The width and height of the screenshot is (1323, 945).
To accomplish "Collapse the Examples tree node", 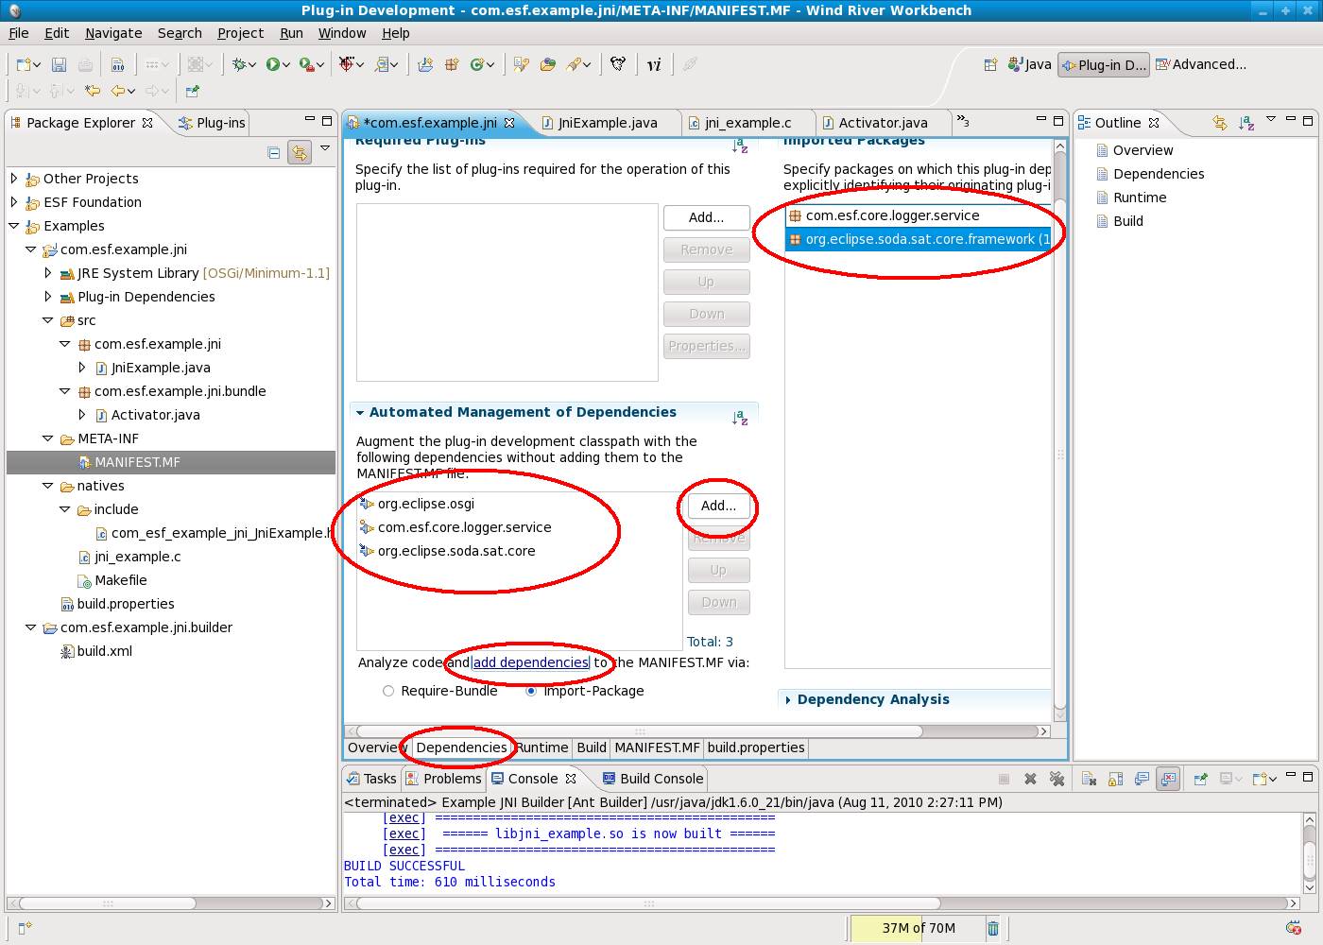I will [14, 225].
